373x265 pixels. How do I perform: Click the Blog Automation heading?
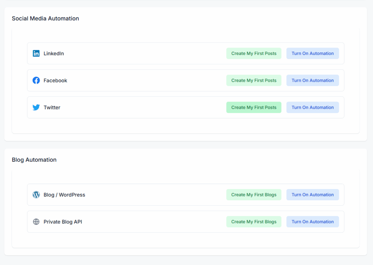coord(34,160)
